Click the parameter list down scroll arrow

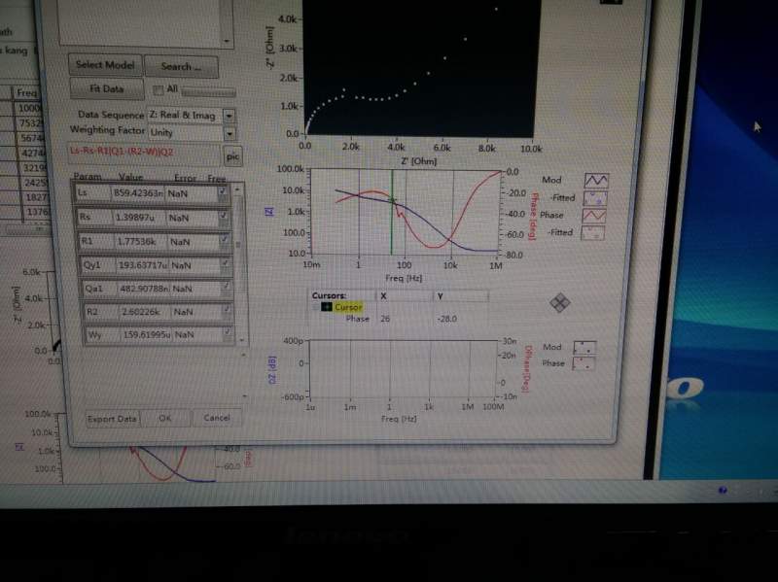(x=241, y=340)
